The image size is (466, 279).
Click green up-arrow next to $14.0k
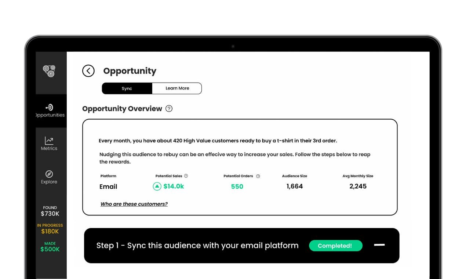point(157,186)
